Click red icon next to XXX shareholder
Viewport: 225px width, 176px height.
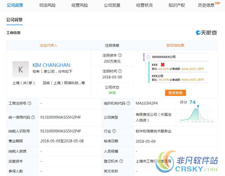[x=162, y=65]
